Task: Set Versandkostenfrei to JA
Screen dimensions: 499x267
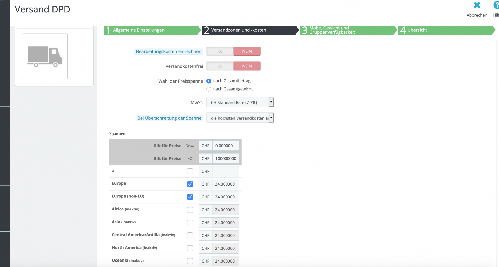Action: (220, 66)
